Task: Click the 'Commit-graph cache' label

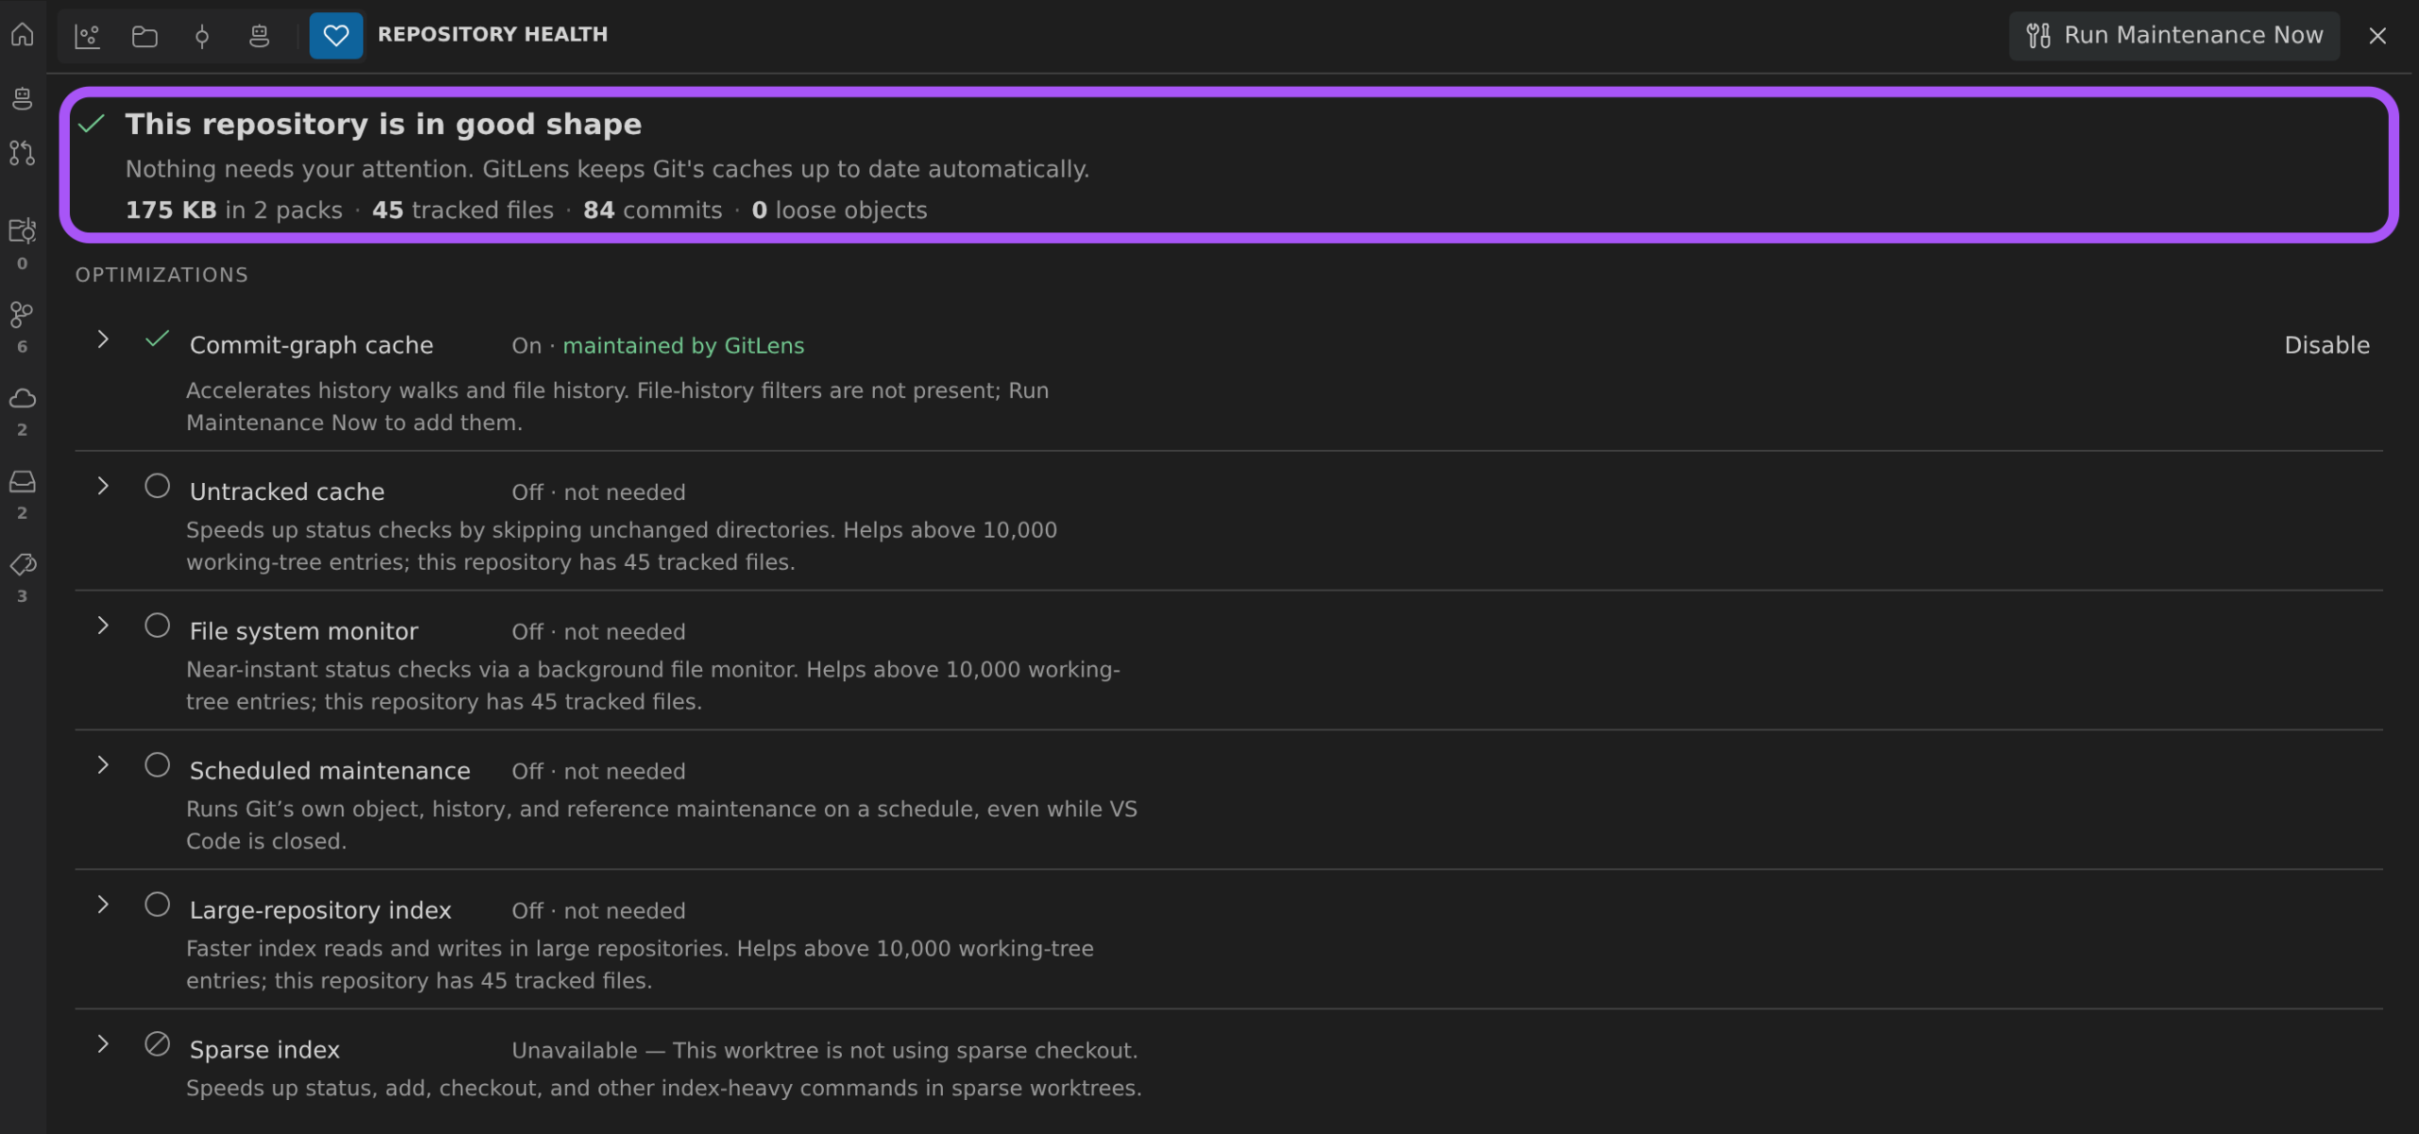Action: pyautogui.click(x=311, y=346)
